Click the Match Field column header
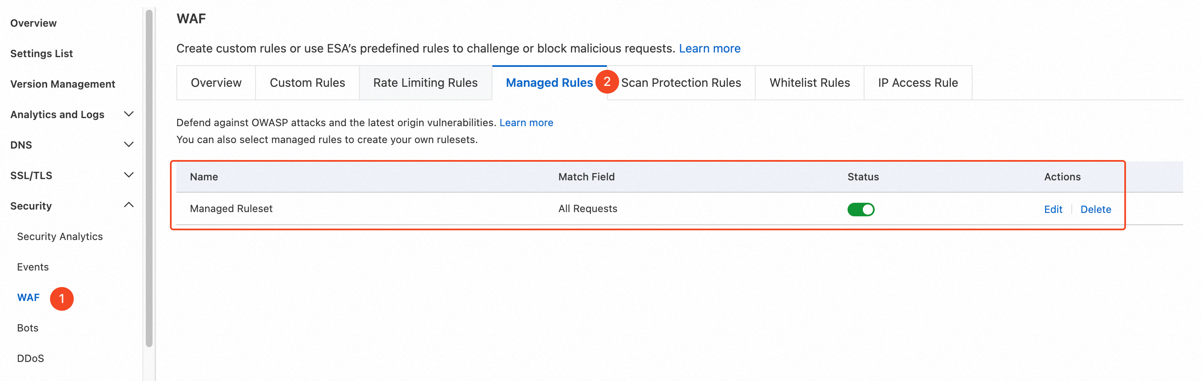 point(586,177)
